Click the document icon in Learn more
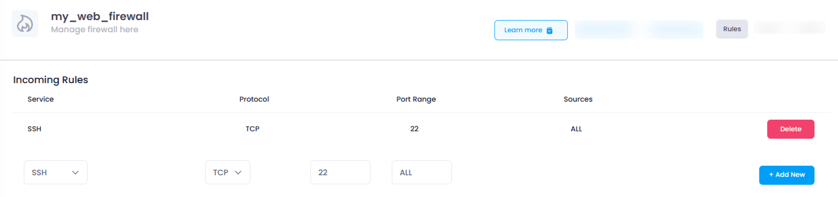The width and height of the screenshot is (838, 197). tap(550, 30)
